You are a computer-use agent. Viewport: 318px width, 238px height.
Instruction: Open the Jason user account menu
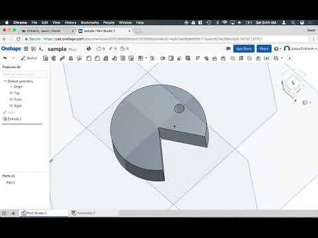(300, 48)
